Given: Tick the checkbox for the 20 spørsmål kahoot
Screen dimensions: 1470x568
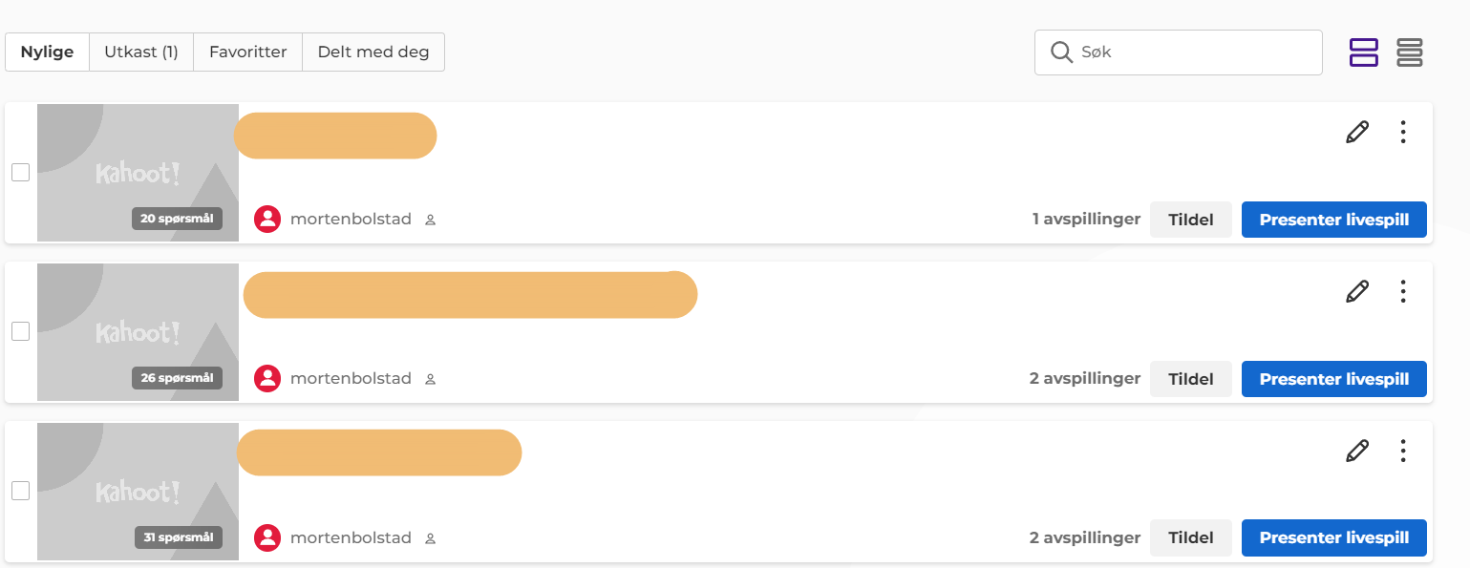Looking at the screenshot, I should pos(20,173).
